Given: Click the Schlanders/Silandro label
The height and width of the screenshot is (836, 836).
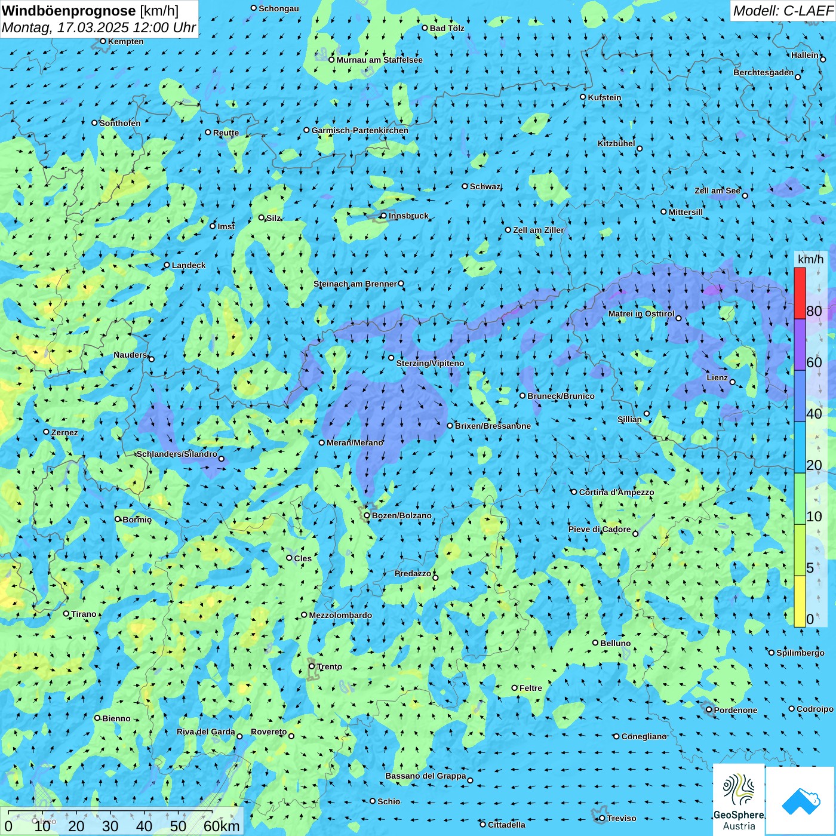Looking at the screenshot, I should tap(177, 454).
